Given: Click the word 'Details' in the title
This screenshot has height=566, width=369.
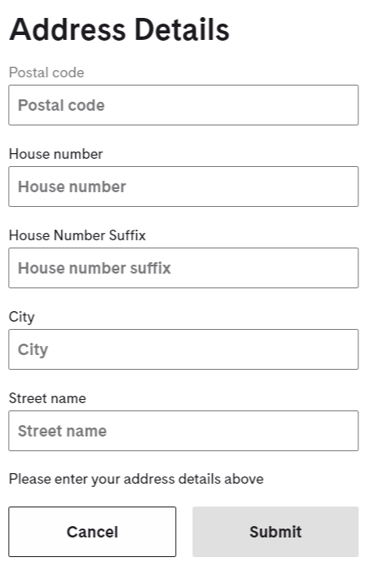Looking at the screenshot, I should (x=182, y=29).
